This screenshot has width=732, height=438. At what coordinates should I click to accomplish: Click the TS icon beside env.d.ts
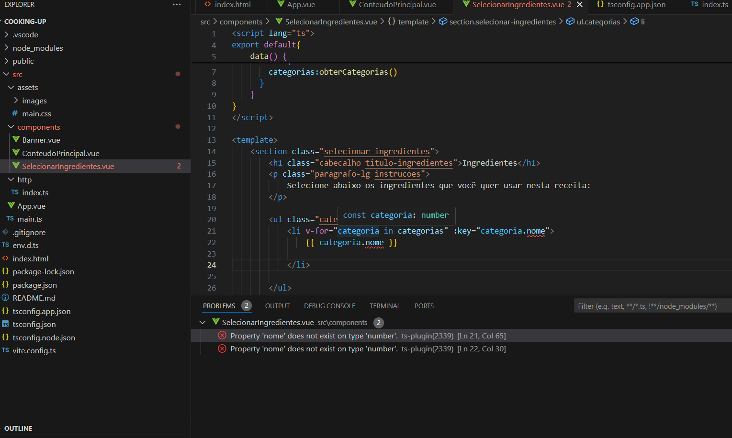pyautogui.click(x=5, y=245)
